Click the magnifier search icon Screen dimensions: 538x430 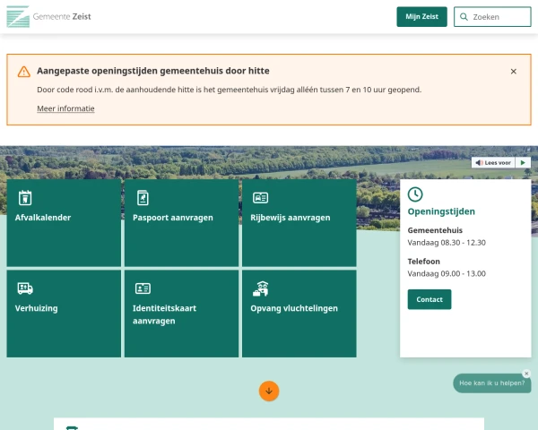[464, 17]
